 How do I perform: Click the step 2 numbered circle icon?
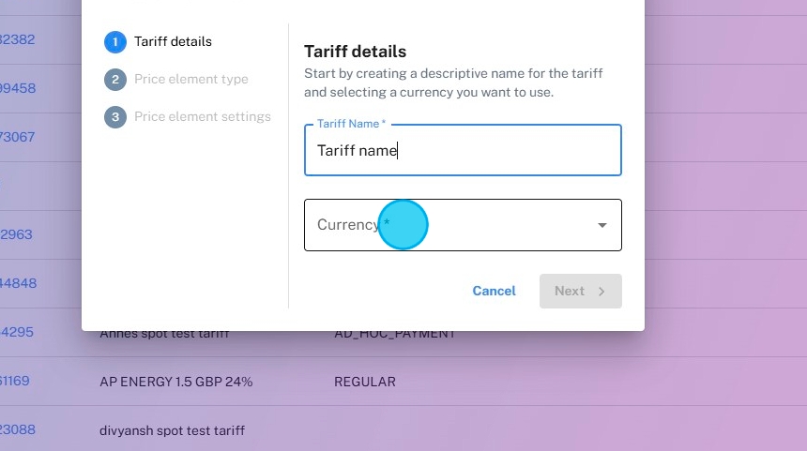click(115, 80)
